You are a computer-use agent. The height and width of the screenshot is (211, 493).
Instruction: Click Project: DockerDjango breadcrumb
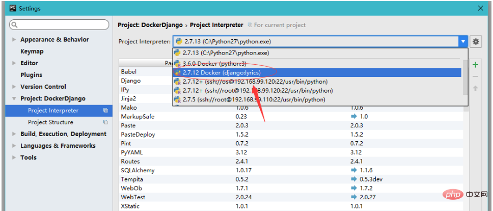pyautogui.click(x=150, y=25)
